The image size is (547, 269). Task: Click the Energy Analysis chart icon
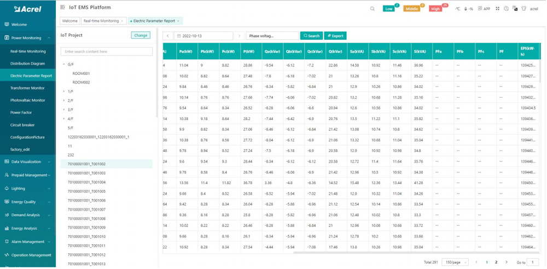(7, 228)
